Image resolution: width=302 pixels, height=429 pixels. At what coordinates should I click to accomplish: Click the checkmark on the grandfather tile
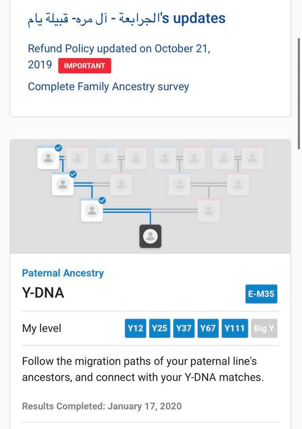pos(73,174)
